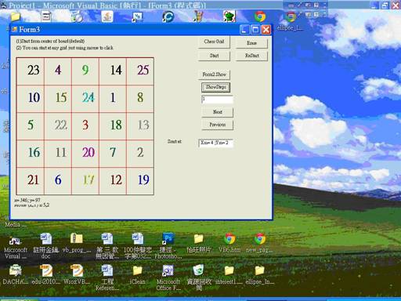This screenshot has width=401, height=301.
Task: Click grid cell numbered 13
Action: pos(140,126)
